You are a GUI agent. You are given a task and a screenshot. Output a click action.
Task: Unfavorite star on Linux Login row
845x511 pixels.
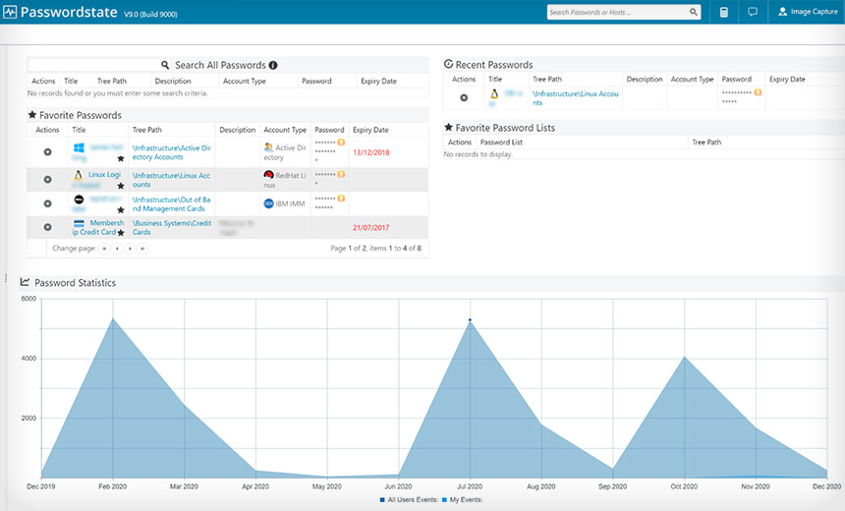[121, 186]
